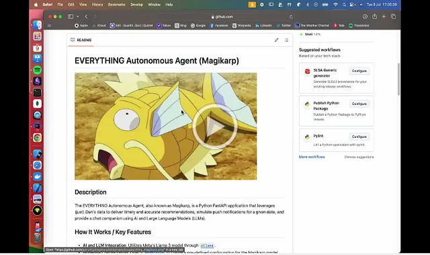
Task: Open Keynote from the Dock
Action: pos(38,59)
